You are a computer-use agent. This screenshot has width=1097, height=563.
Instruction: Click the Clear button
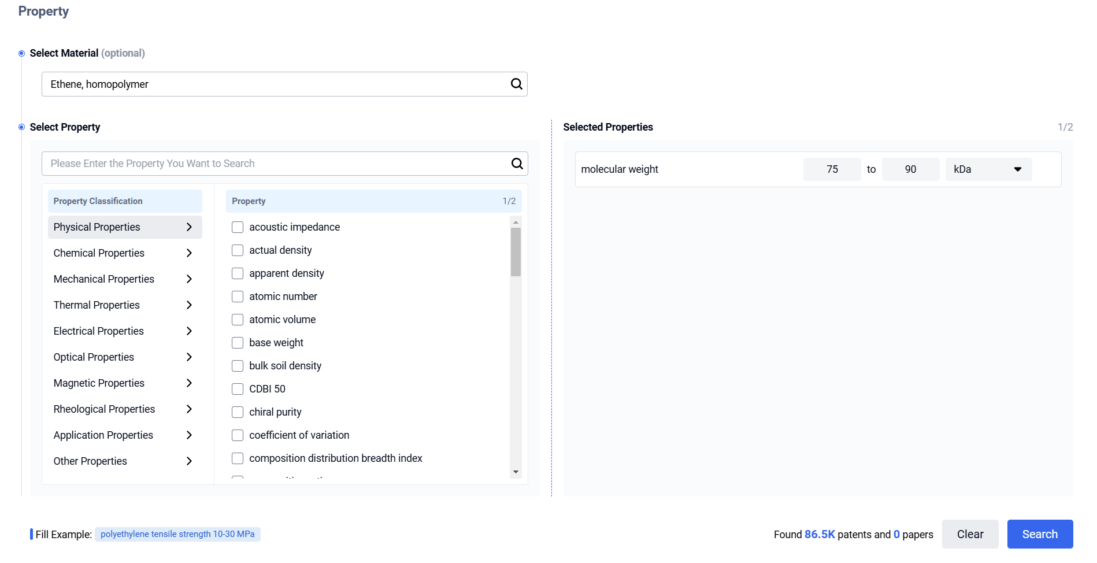970,534
